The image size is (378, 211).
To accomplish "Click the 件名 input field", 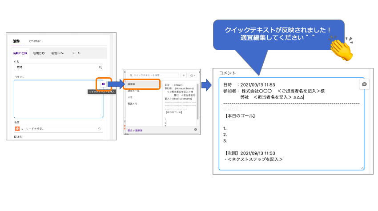I will 59,67.
